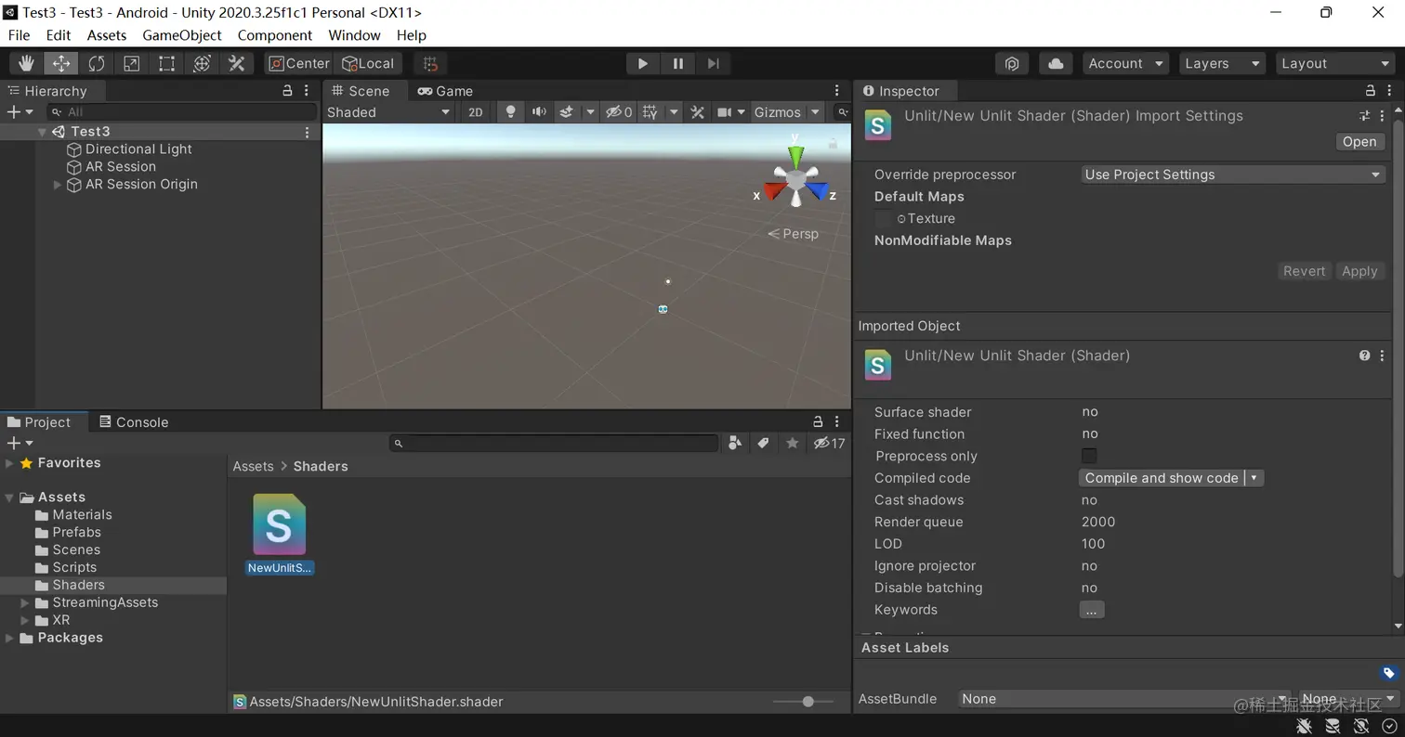Toggle grid snapping icon in toolbar
Image resolution: width=1405 pixels, height=737 pixels.
pos(430,63)
